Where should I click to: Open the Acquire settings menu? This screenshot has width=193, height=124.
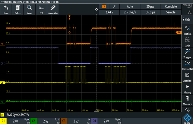click(187, 77)
